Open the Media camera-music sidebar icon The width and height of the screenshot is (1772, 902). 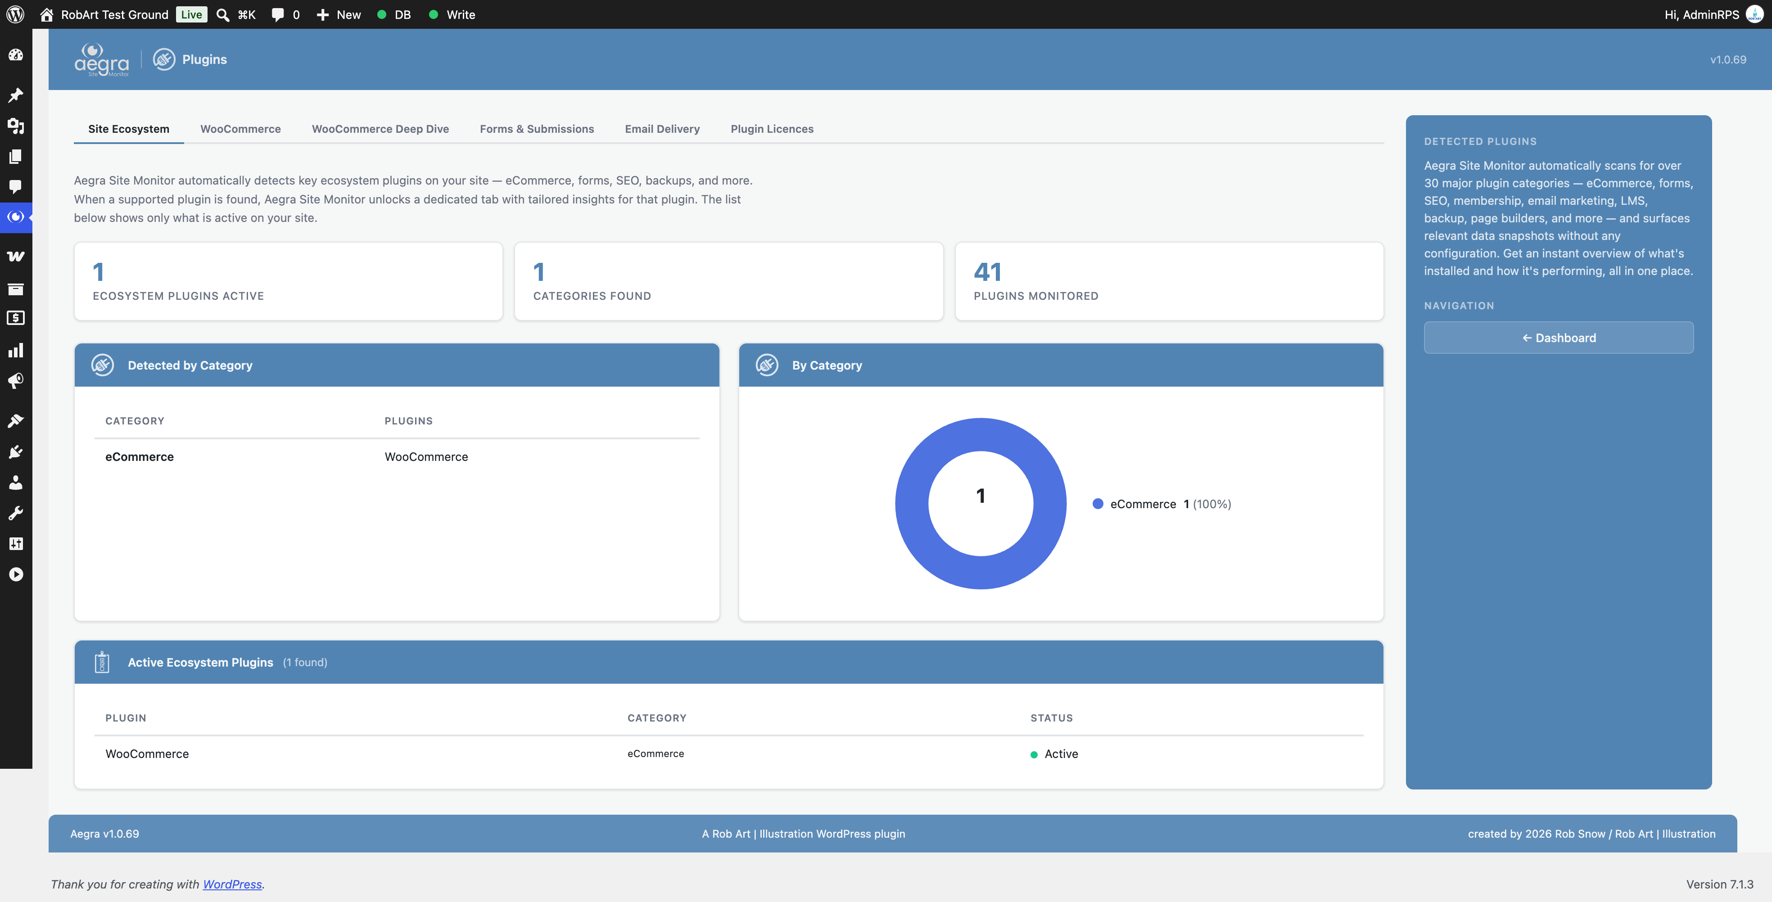16,126
